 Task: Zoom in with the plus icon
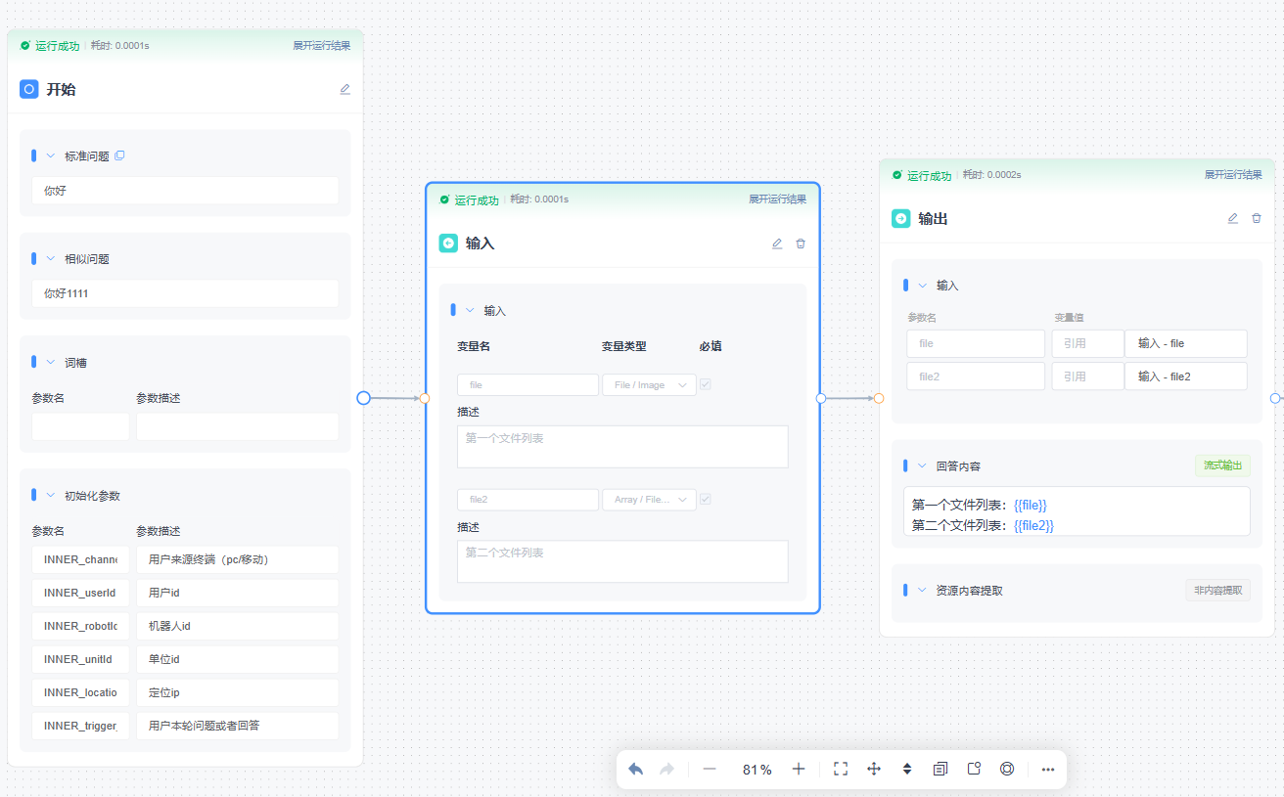click(799, 770)
